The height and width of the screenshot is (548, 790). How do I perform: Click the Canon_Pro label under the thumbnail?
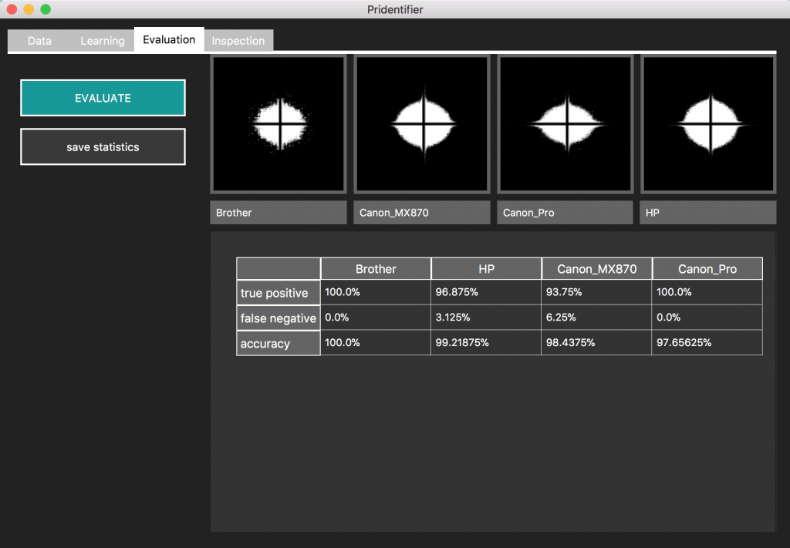click(565, 213)
